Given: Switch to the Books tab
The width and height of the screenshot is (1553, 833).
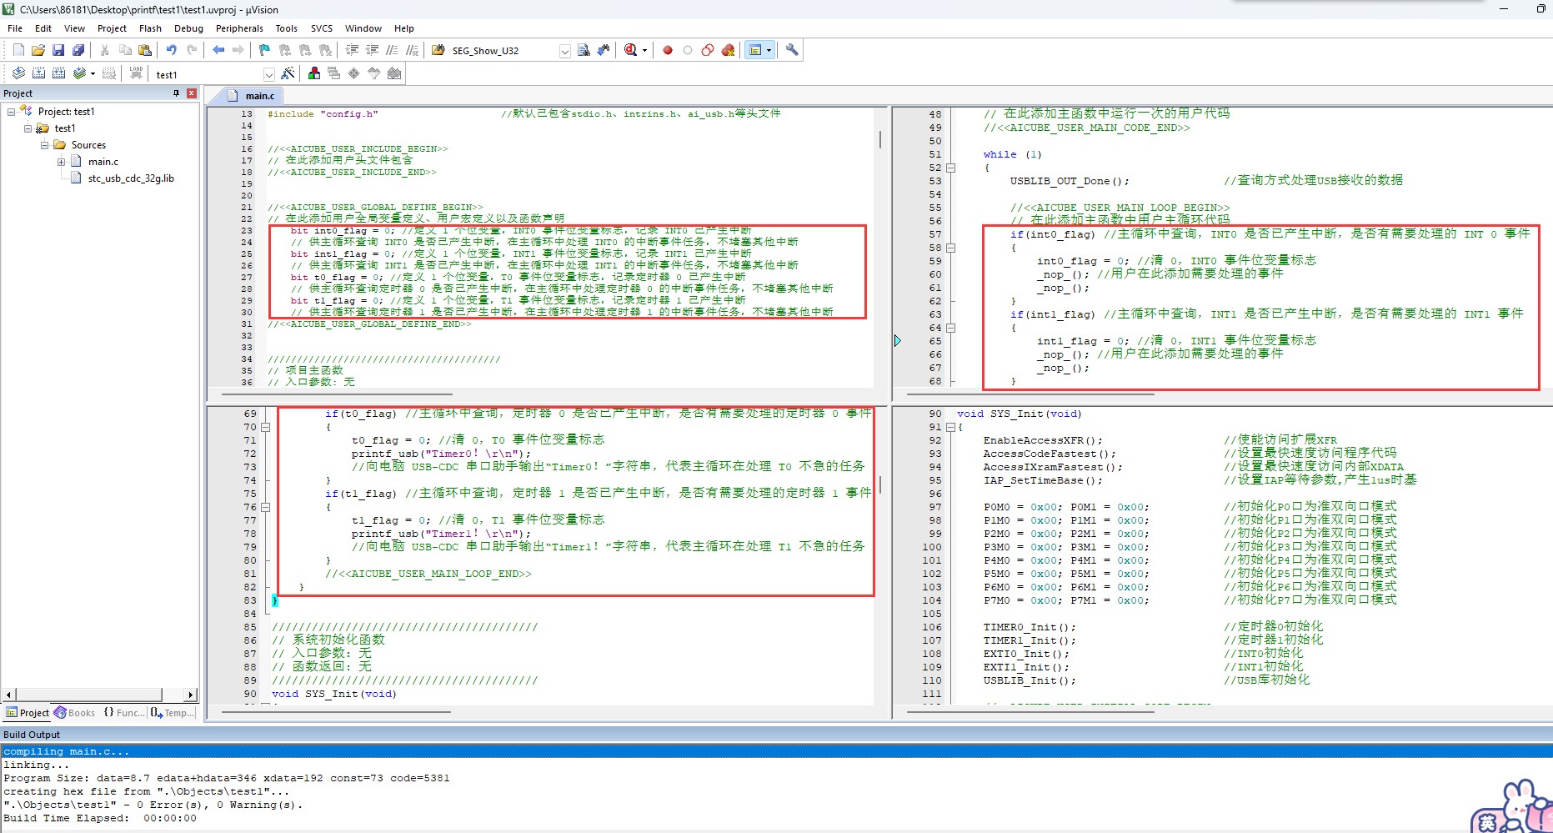Looking at the screenshot, I should (75, 713).
